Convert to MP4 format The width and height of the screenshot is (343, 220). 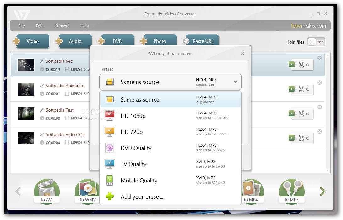(253, 191)
